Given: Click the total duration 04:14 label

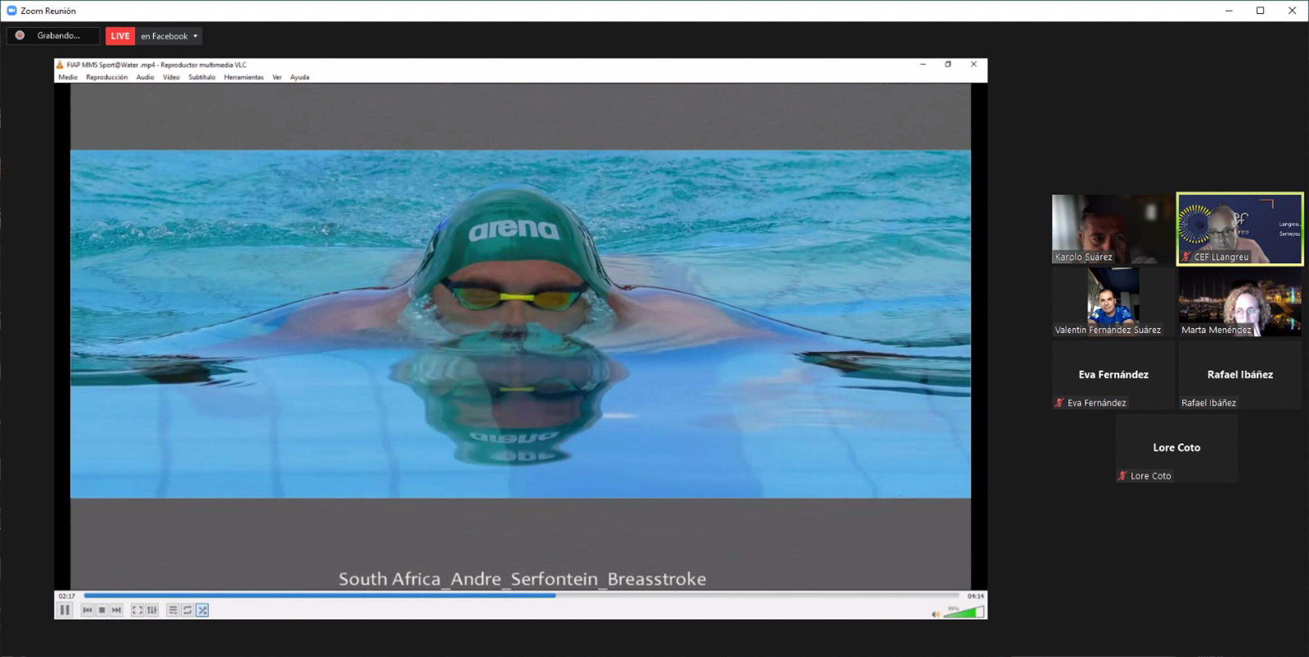Looking at the screenshot, I should [x=975, y=596].
